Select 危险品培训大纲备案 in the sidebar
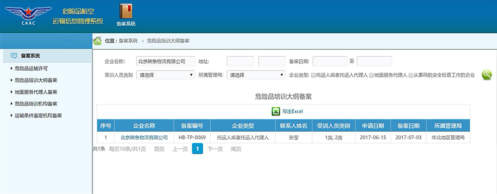497x194 pixels. pyautogui.click(x=36, y=80)
